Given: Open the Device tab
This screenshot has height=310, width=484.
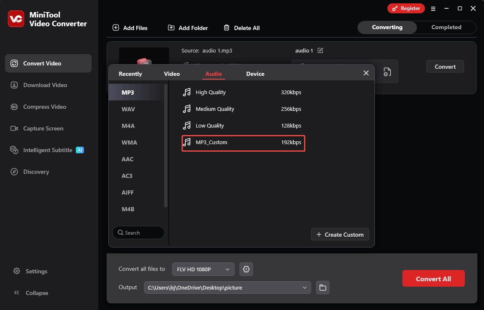Looking at the screenshot, I should [x=255, y=74].
